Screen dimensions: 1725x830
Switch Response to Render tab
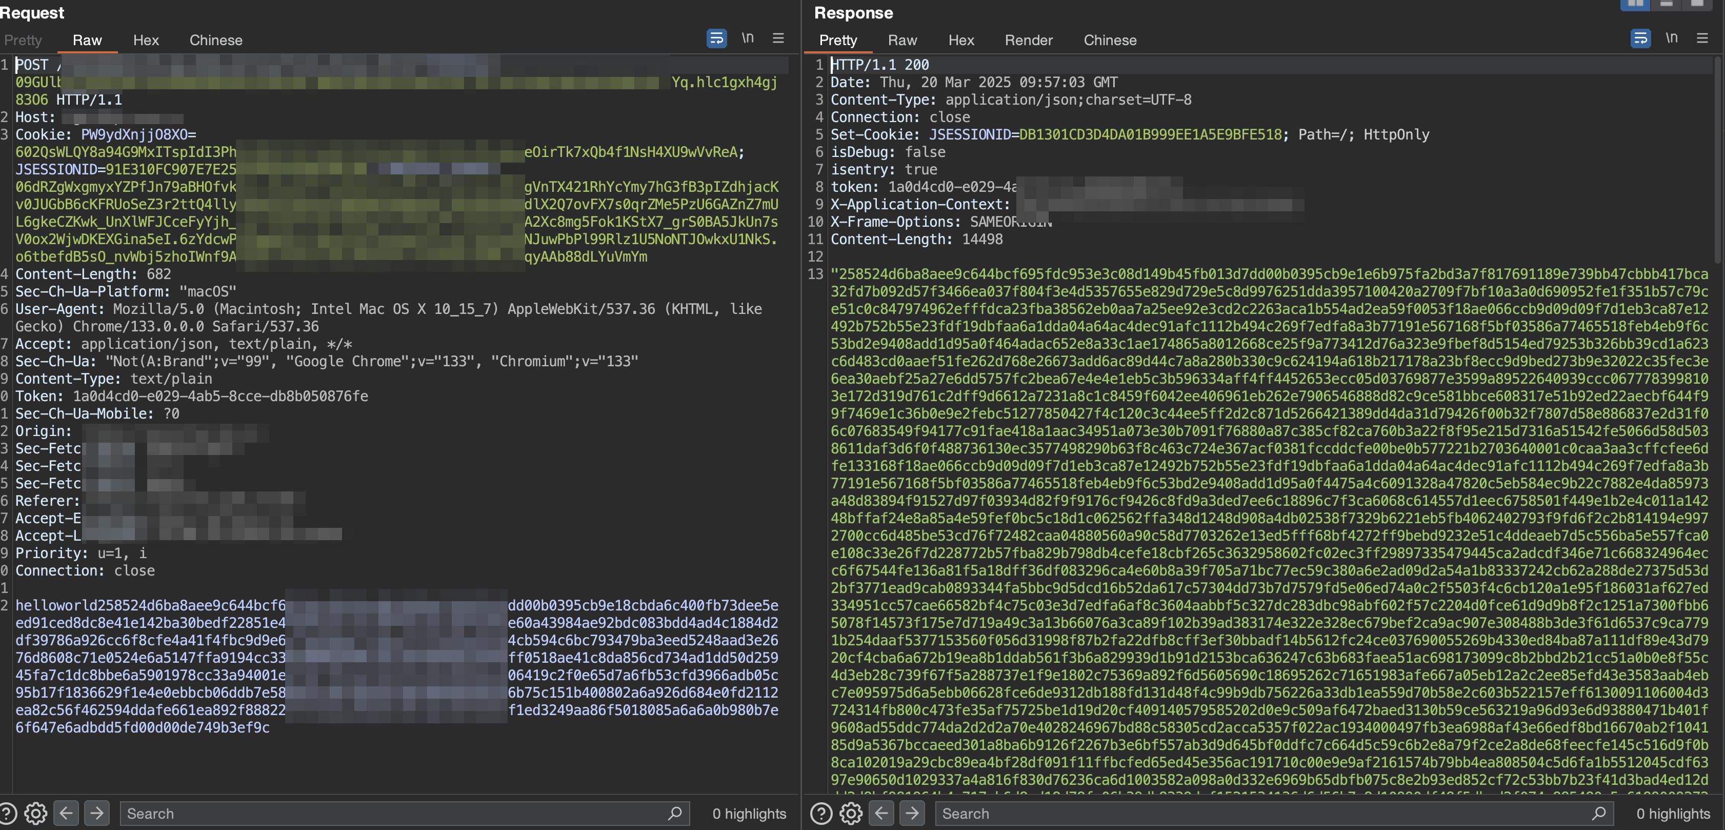point(1029,40)
